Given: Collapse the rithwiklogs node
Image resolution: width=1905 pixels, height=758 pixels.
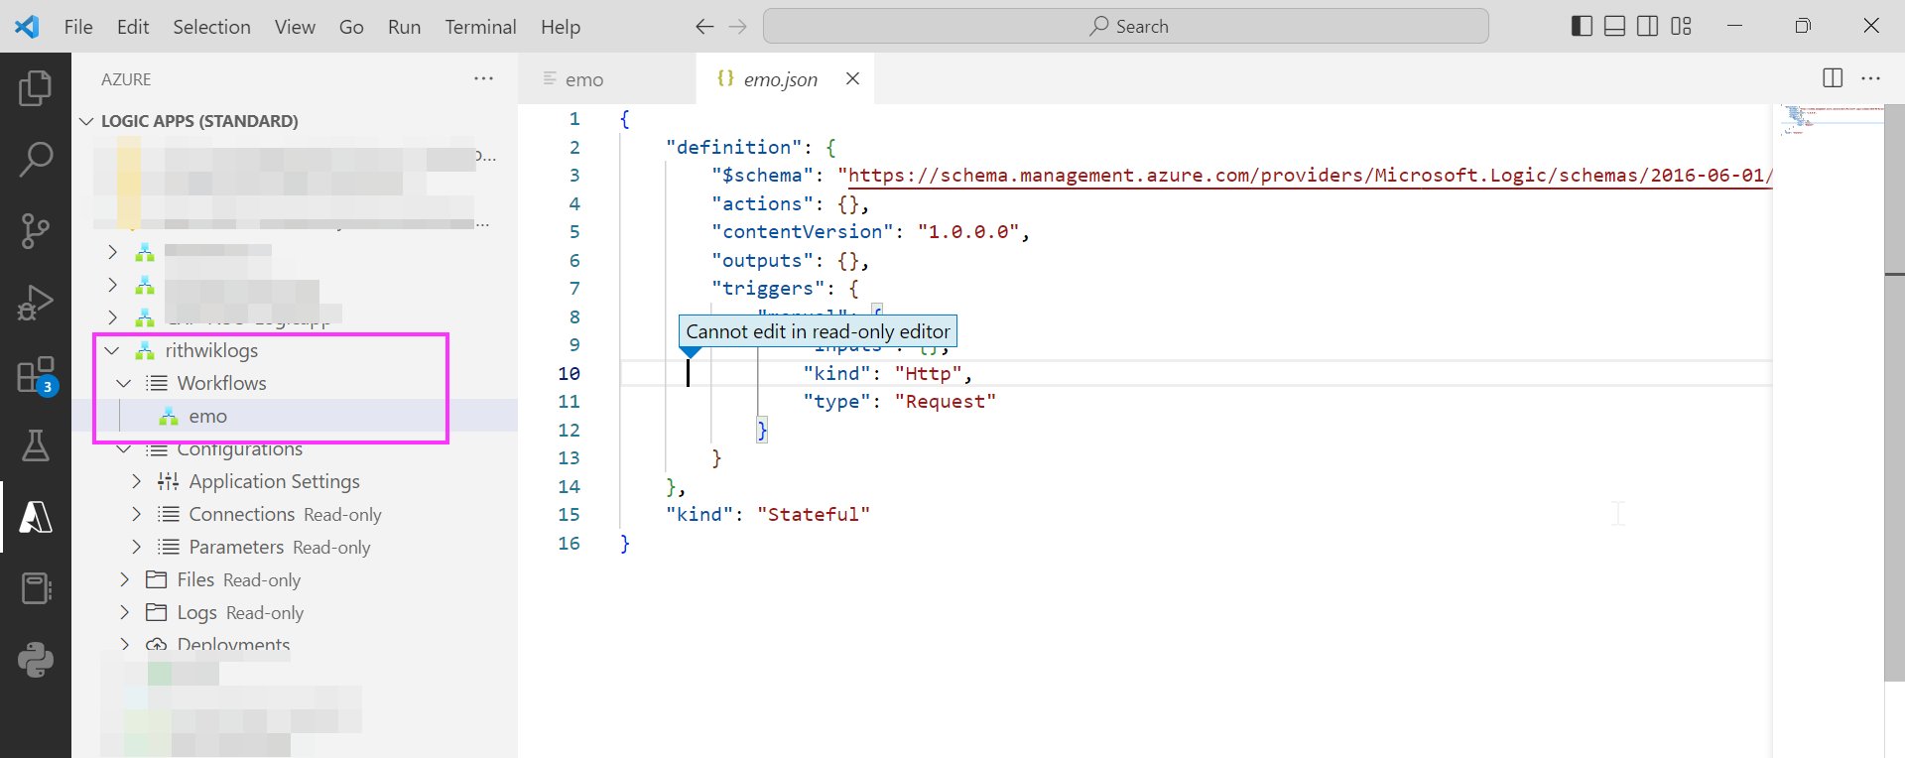Looking at the screenshot, I should click(112, 350).
